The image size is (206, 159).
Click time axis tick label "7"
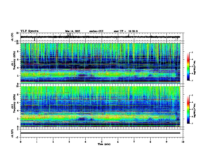134,142
